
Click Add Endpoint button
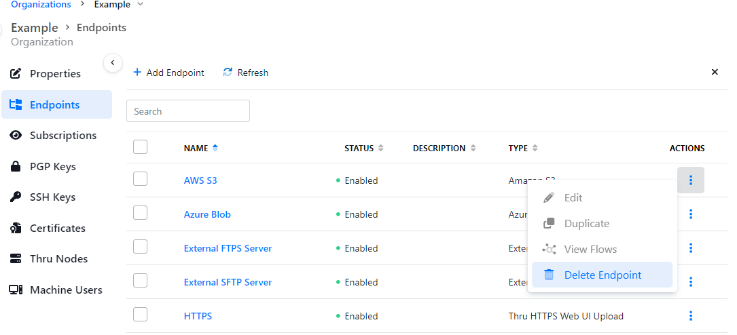[168, 73]
